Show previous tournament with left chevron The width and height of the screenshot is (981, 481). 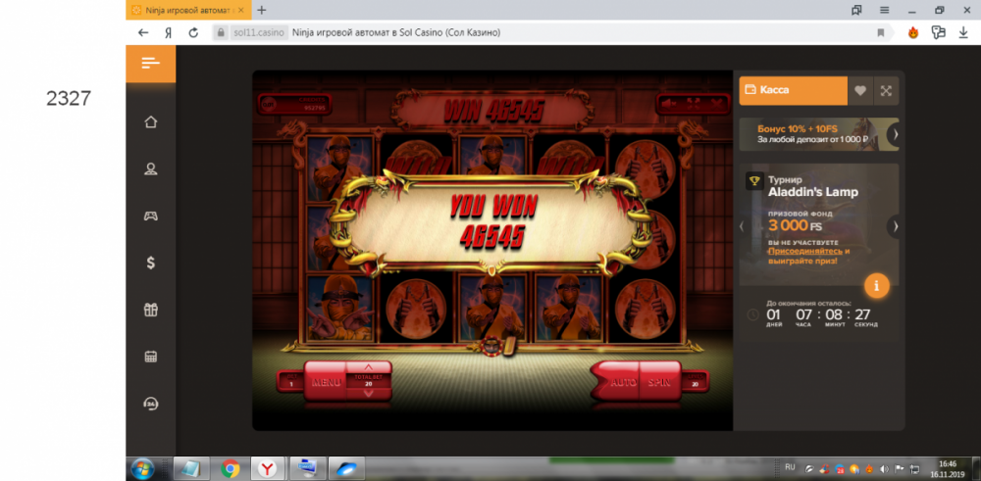pos(742,226)
